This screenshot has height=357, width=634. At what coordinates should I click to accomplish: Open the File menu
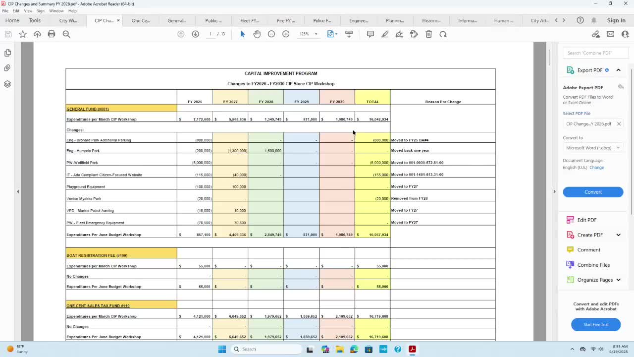point(5,11)
